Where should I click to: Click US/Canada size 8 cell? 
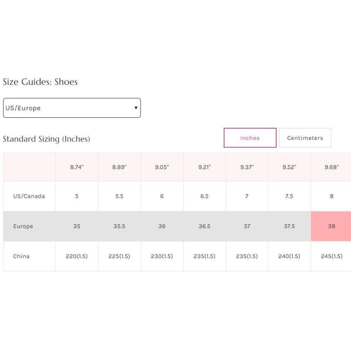click(x=332, y=196)
